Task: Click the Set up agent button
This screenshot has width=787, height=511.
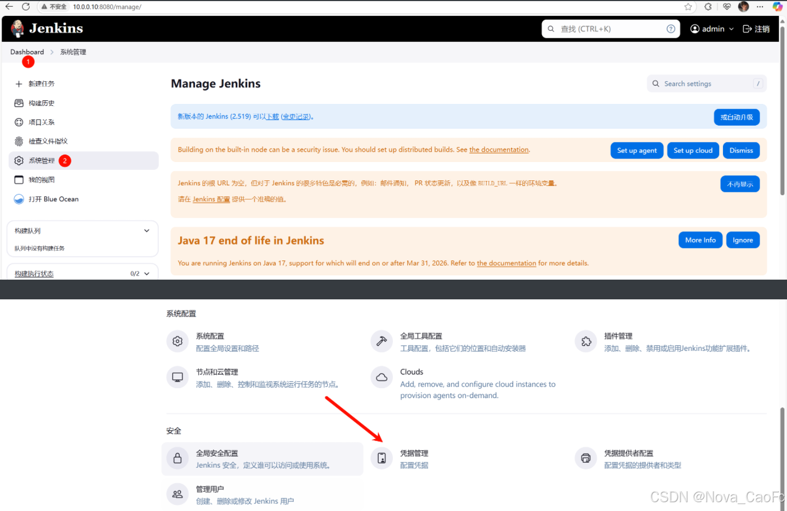Action: [637, 150]
